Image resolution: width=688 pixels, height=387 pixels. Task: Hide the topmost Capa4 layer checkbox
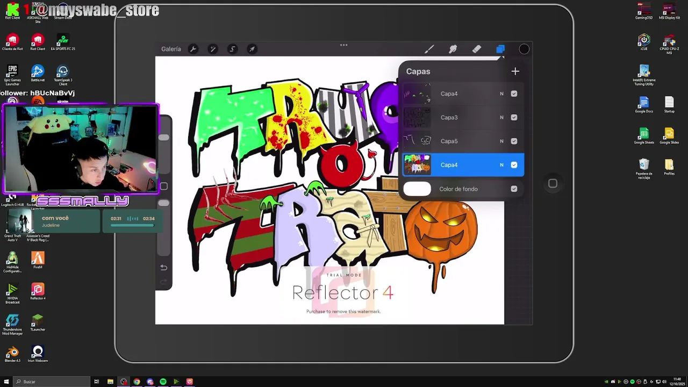coord(514,94)
